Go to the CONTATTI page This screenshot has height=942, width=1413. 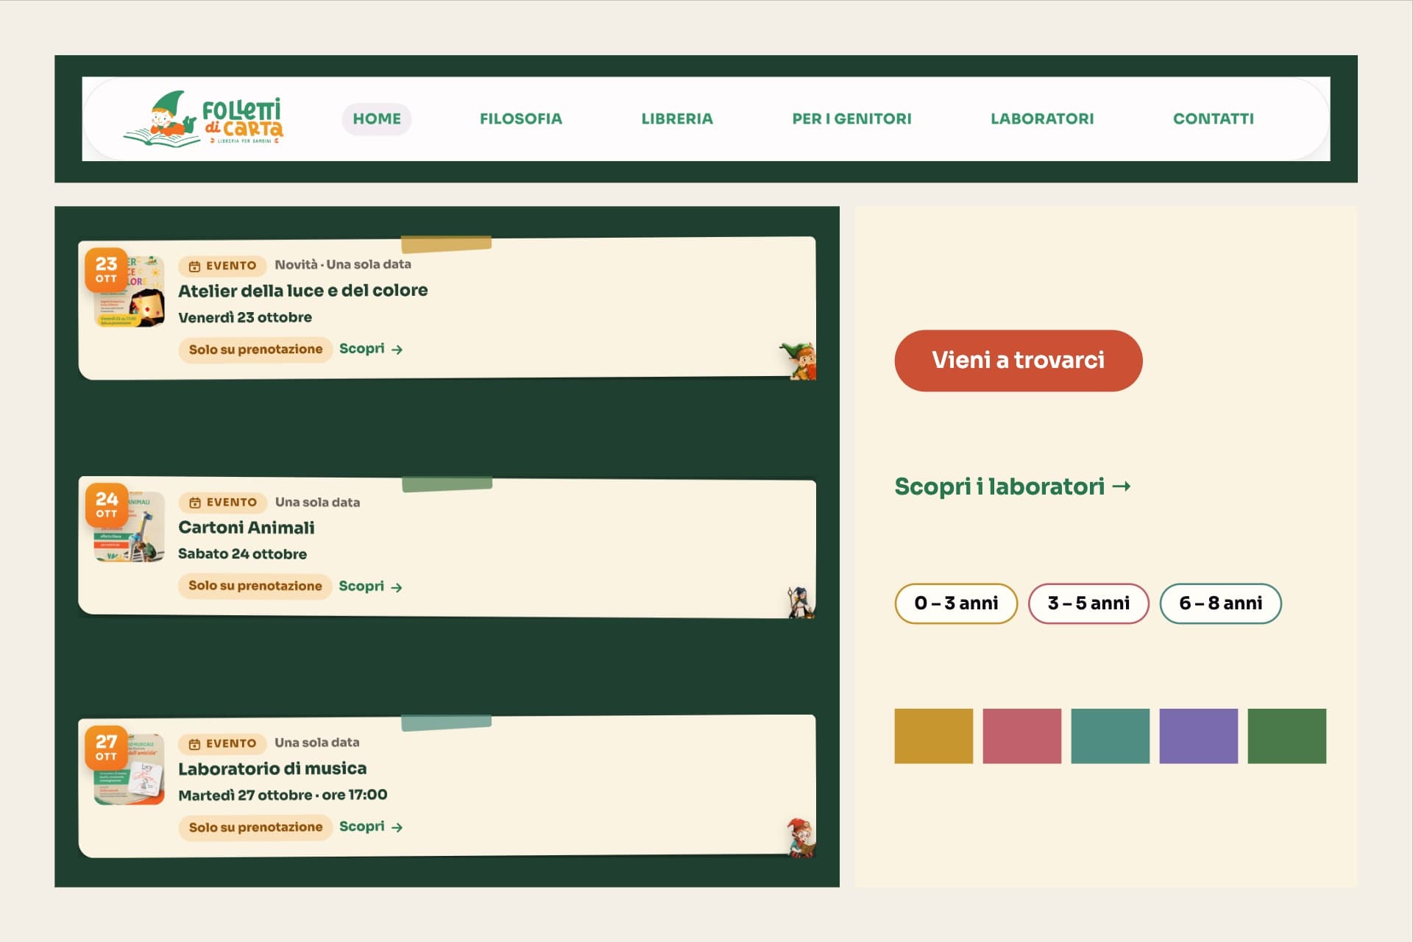coord(1214,118)
